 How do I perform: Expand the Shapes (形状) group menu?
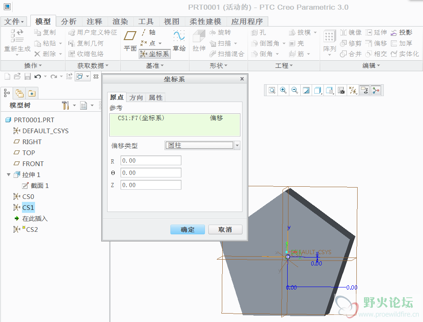coord(218,65)
